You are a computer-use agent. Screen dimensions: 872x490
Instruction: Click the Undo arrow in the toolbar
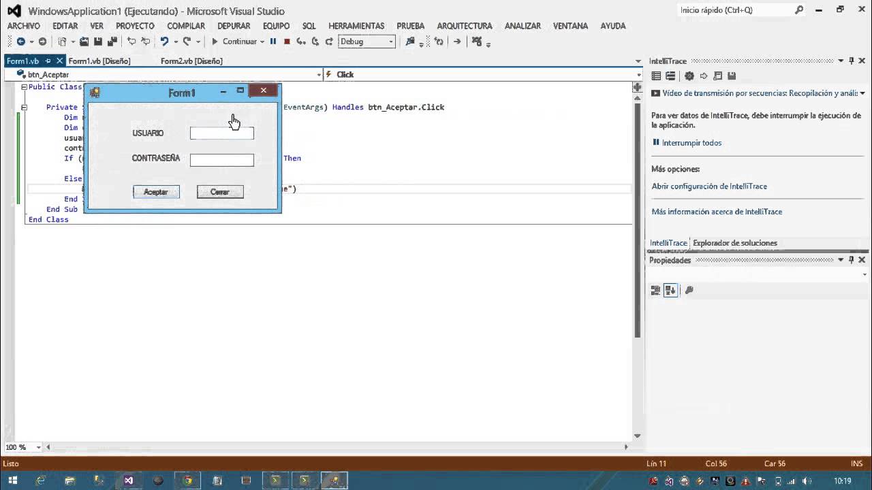[164, 42]
